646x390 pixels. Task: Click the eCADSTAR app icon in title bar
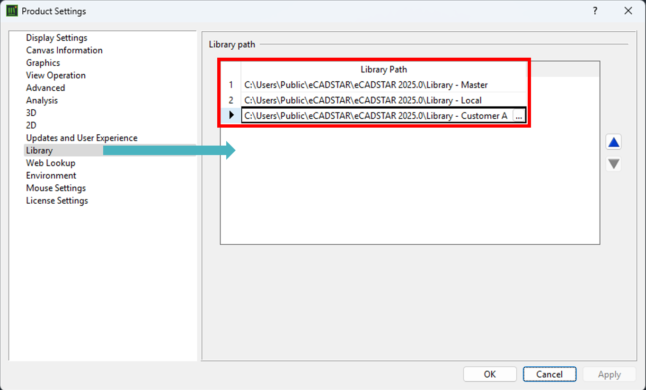point(12,11)
